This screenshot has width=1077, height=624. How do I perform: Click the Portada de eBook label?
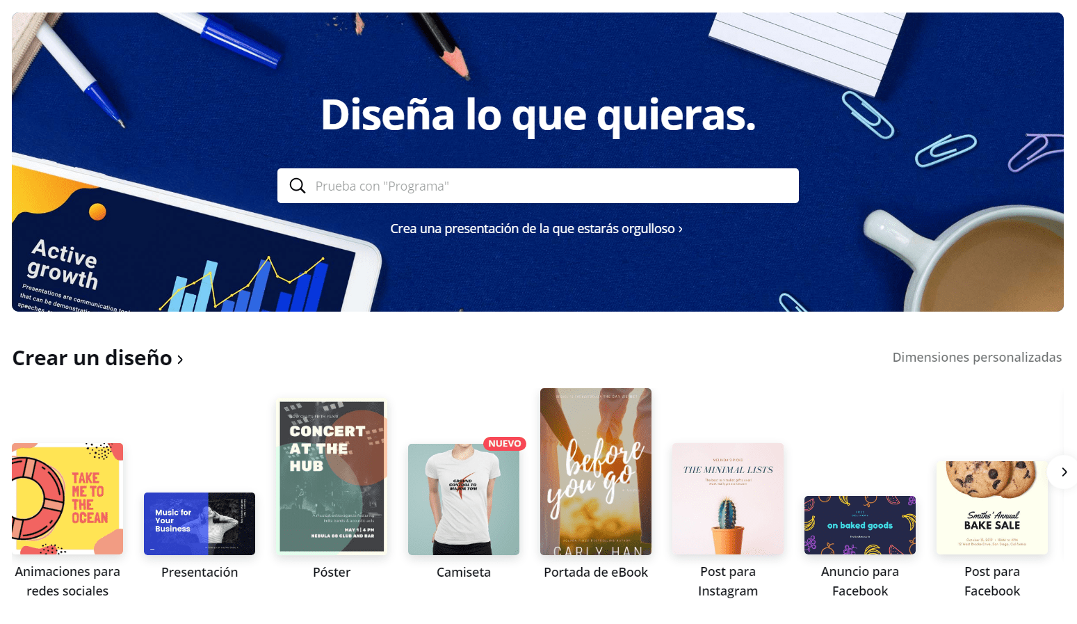click(x=596, y=572)
